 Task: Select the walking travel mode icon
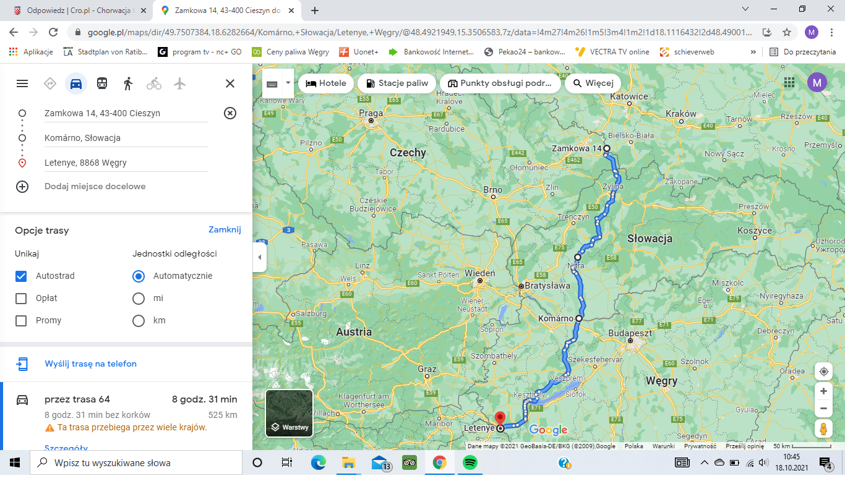[x=128, y=83]
